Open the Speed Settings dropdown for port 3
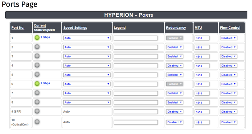Image resolution: width=252 pixels, height=134 pixels. (87, 57)
